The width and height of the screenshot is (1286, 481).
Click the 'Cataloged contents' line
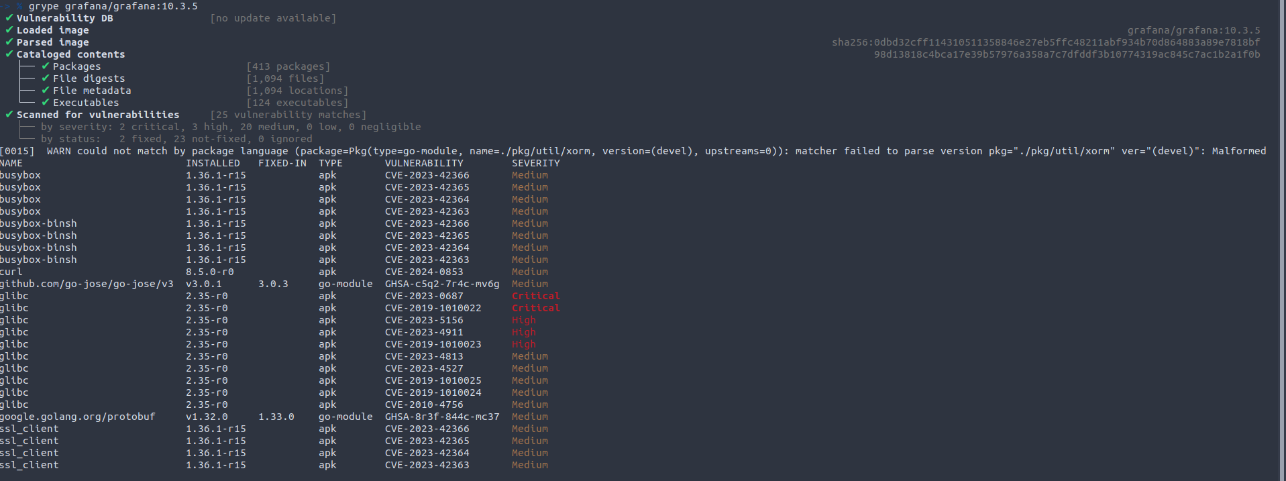(x=70, y=54)
